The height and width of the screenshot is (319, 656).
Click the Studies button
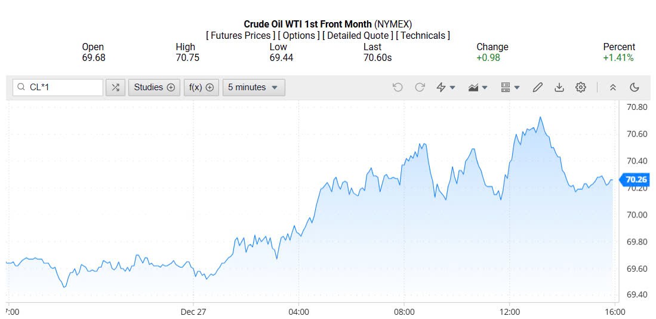[154, 87]
